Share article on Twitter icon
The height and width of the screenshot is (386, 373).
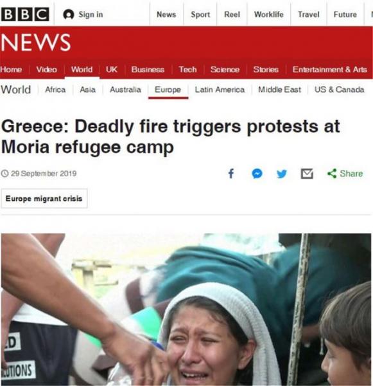click(282, 174)
